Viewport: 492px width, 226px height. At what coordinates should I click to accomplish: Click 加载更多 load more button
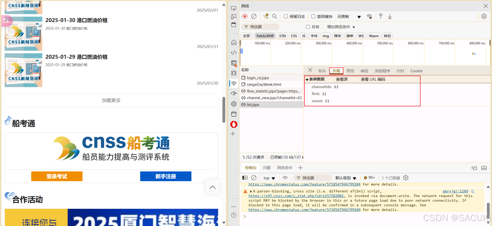tap(111, 100)
